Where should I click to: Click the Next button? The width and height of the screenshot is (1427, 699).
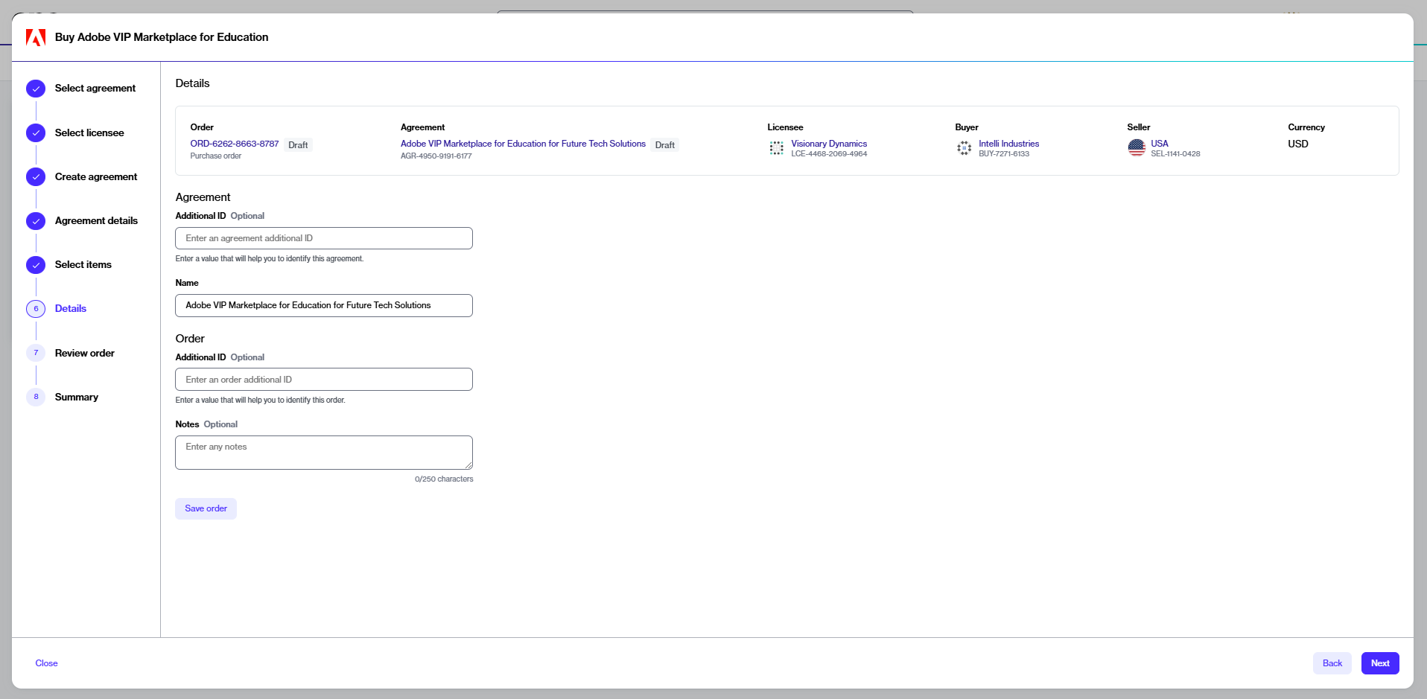pyautogui.click(x=1379, y=663)
